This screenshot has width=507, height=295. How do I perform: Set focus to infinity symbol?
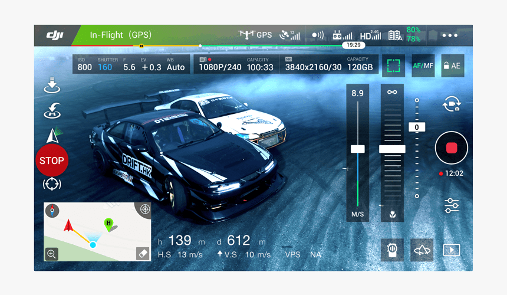(x=392, y=92)
